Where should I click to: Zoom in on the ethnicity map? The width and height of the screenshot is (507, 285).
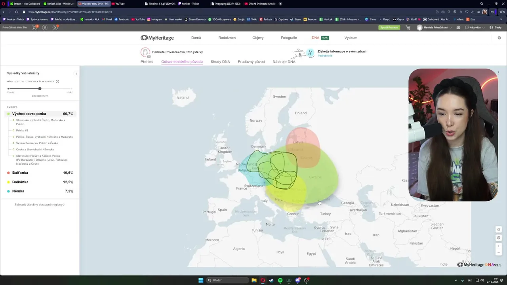[x=499, y=246]
